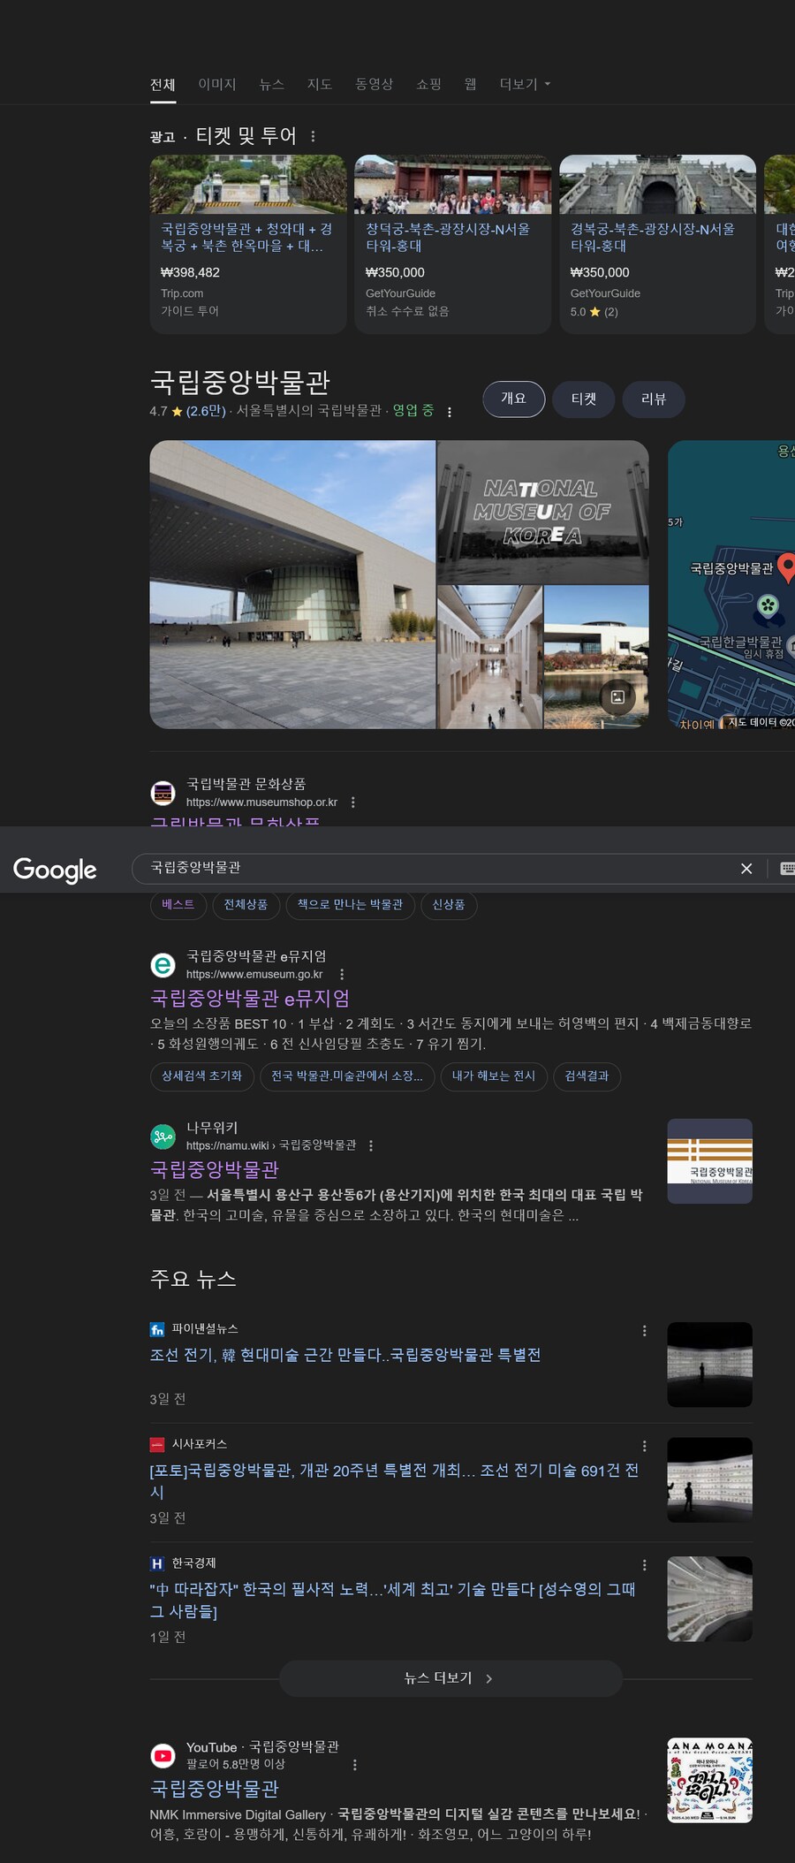Expand 뉴스 더보기

450,1678
